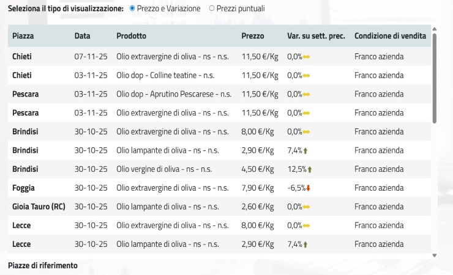Click yellow arrow in Aprutino Pescarese row
453x275 pixels.
pos(307,94)
